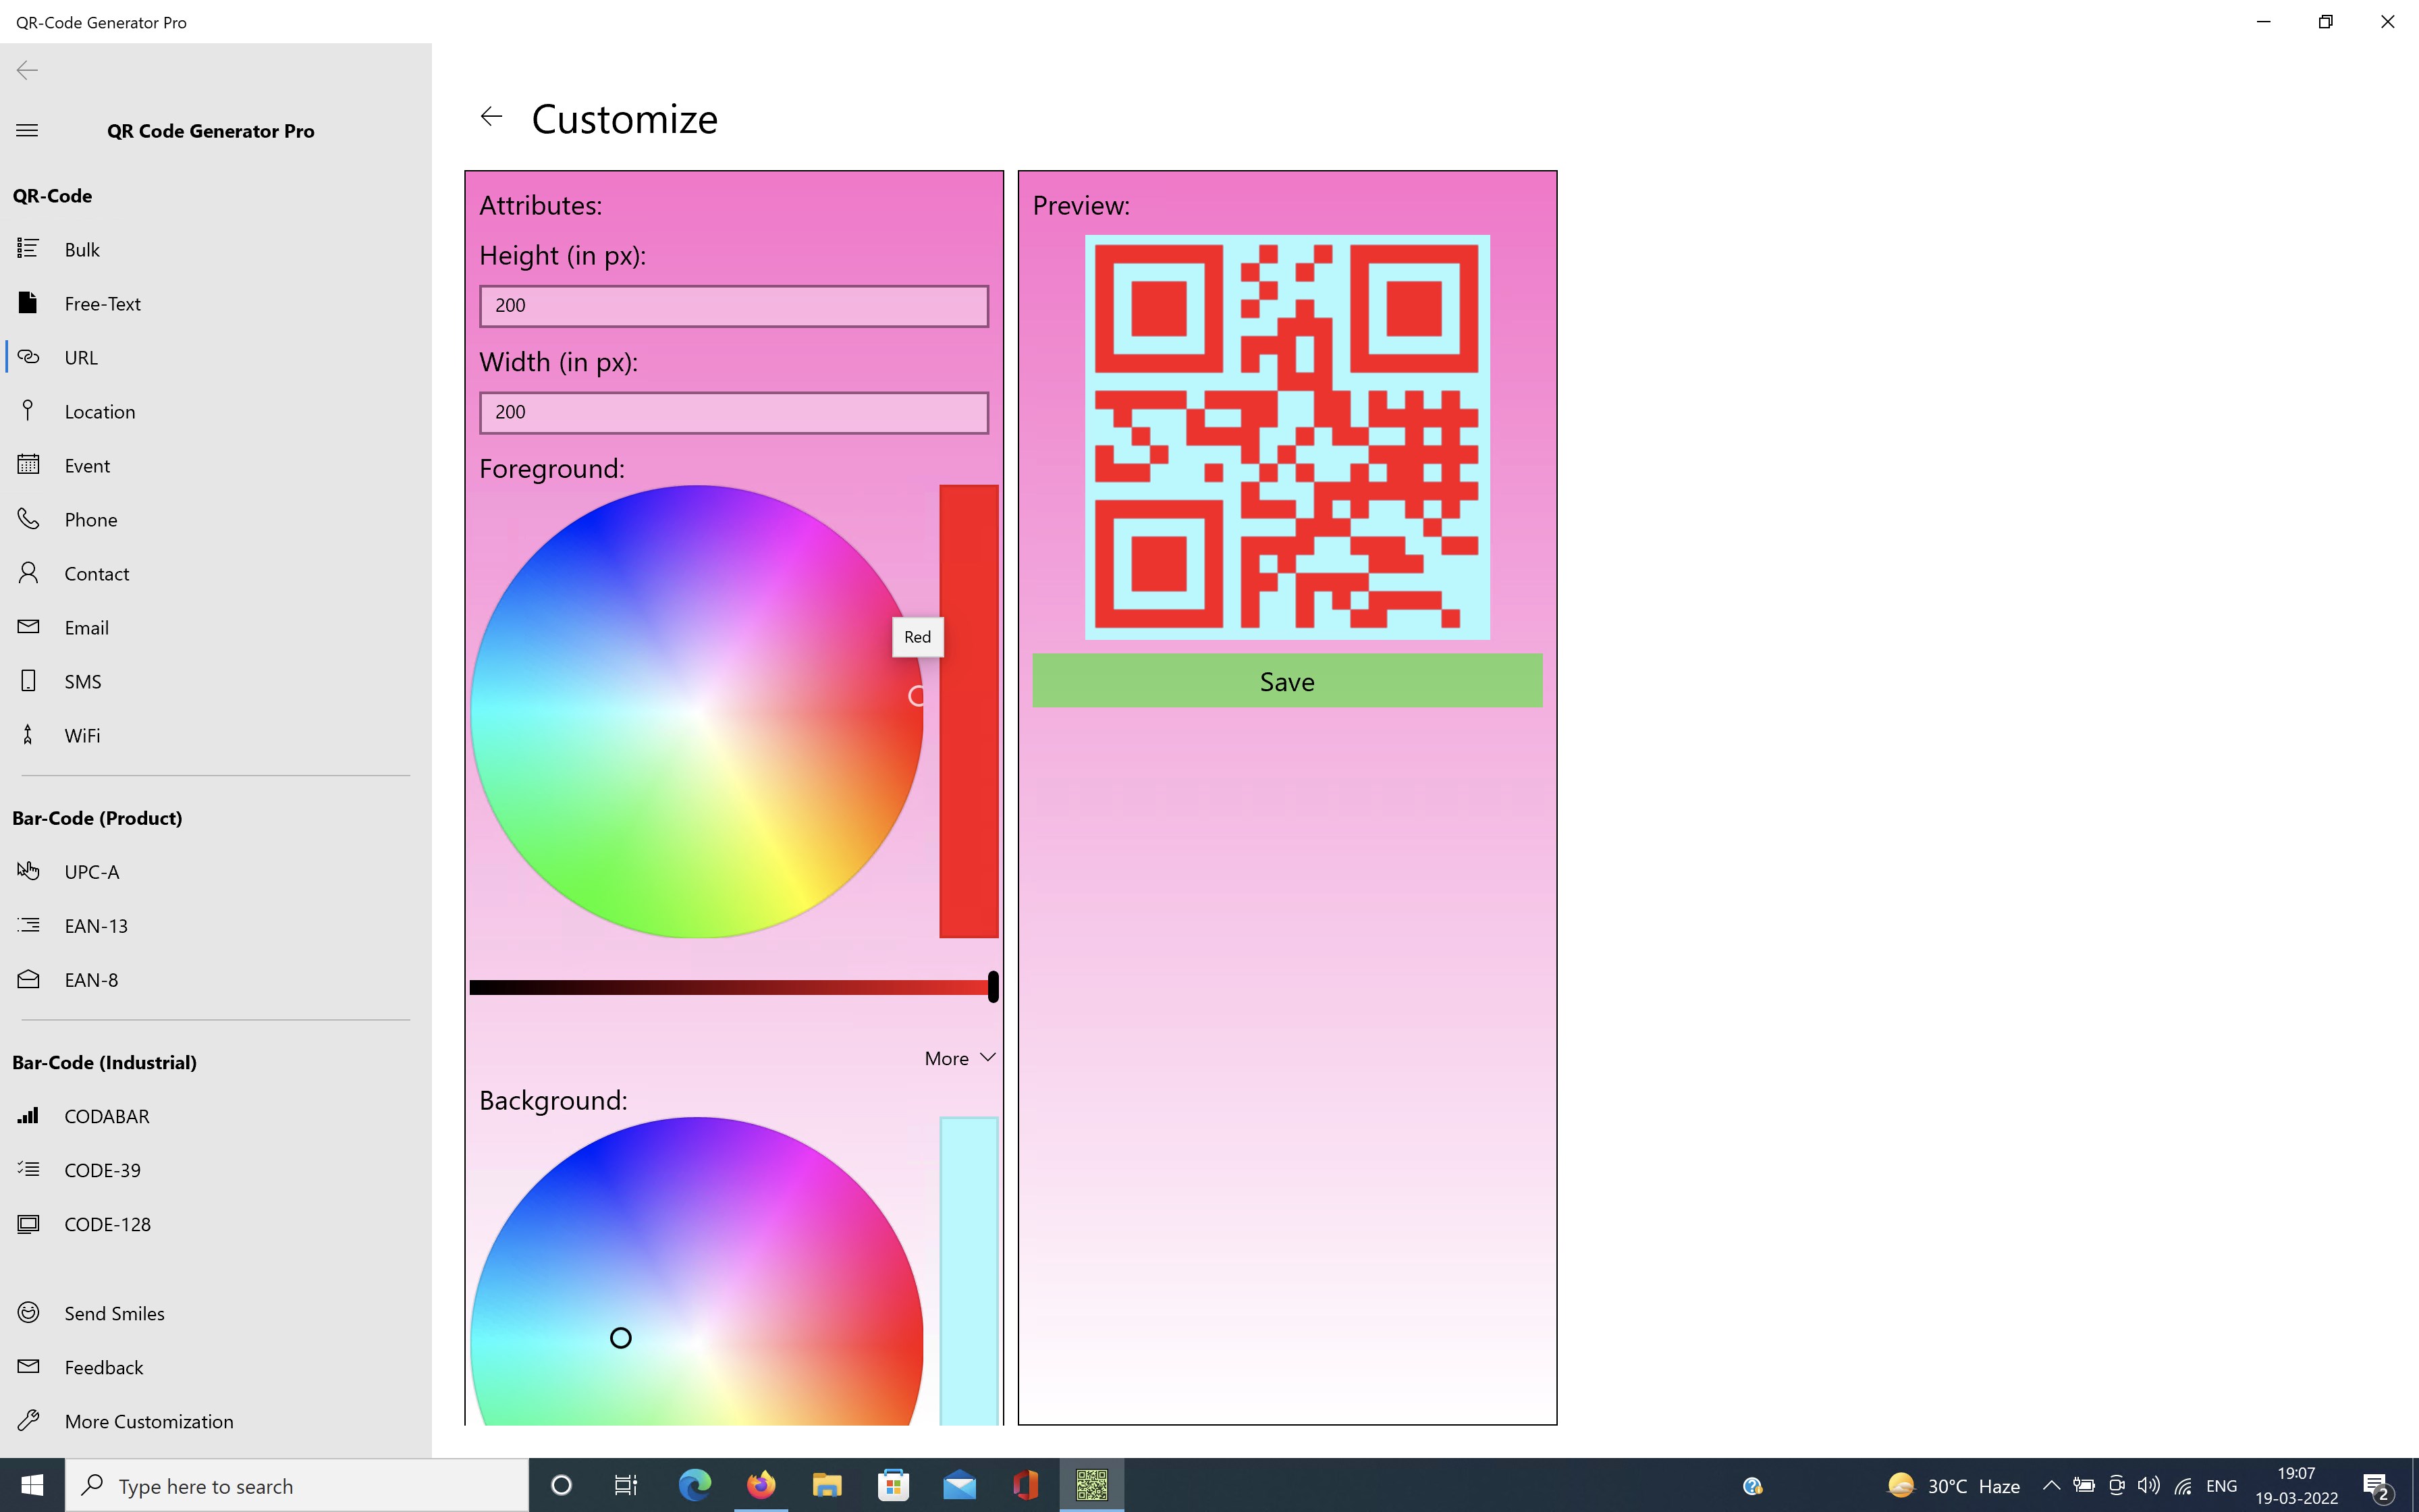2419x1512 pixels.
Task: Select the Contact menu item
Action: (216, 573)
